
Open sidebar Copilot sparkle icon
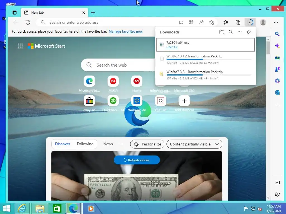(277, 46)
